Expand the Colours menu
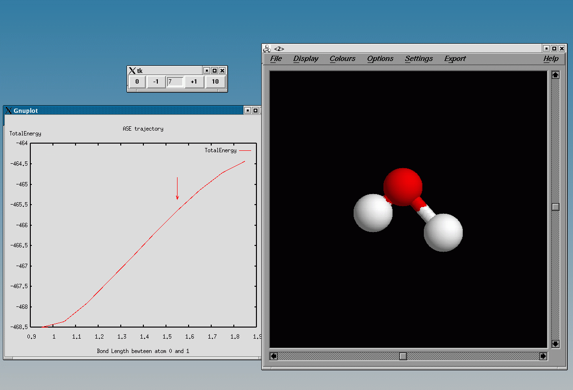573x390 pixels. pyautogui.click(x=343, y=59)
